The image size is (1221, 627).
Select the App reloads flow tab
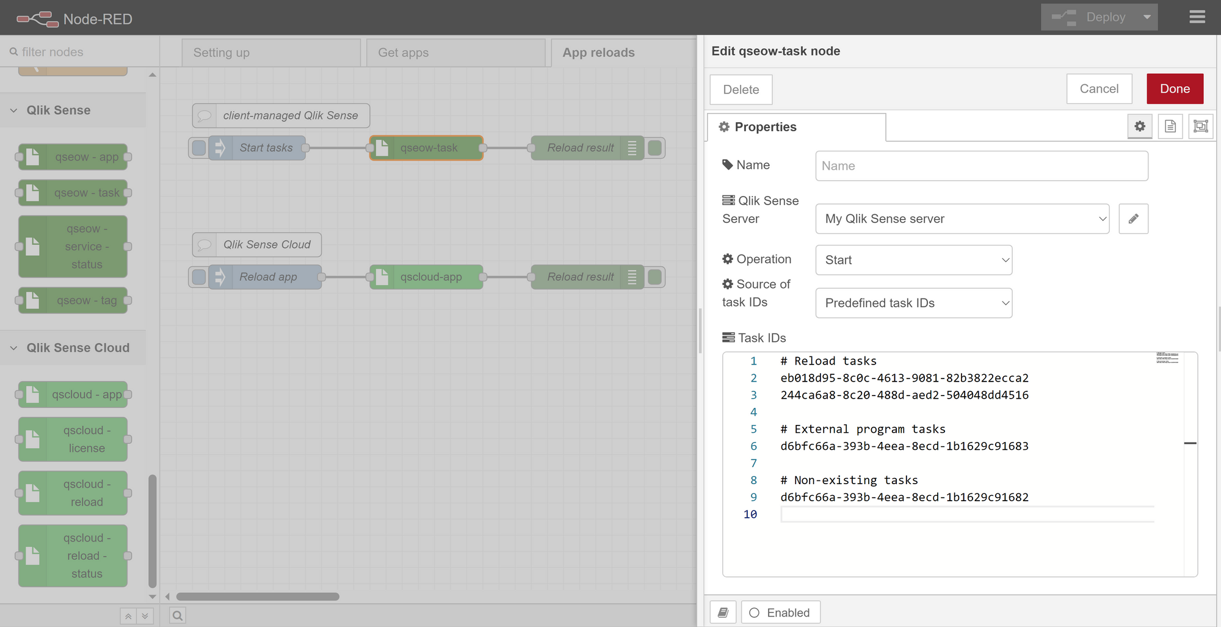pos(624,53)
